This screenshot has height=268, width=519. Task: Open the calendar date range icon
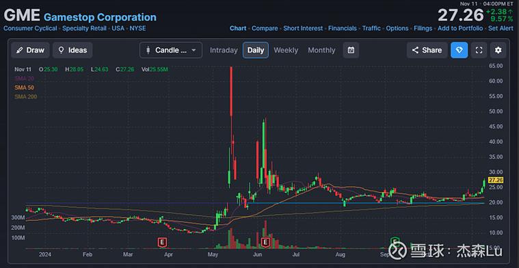click(x=351, y=51)
